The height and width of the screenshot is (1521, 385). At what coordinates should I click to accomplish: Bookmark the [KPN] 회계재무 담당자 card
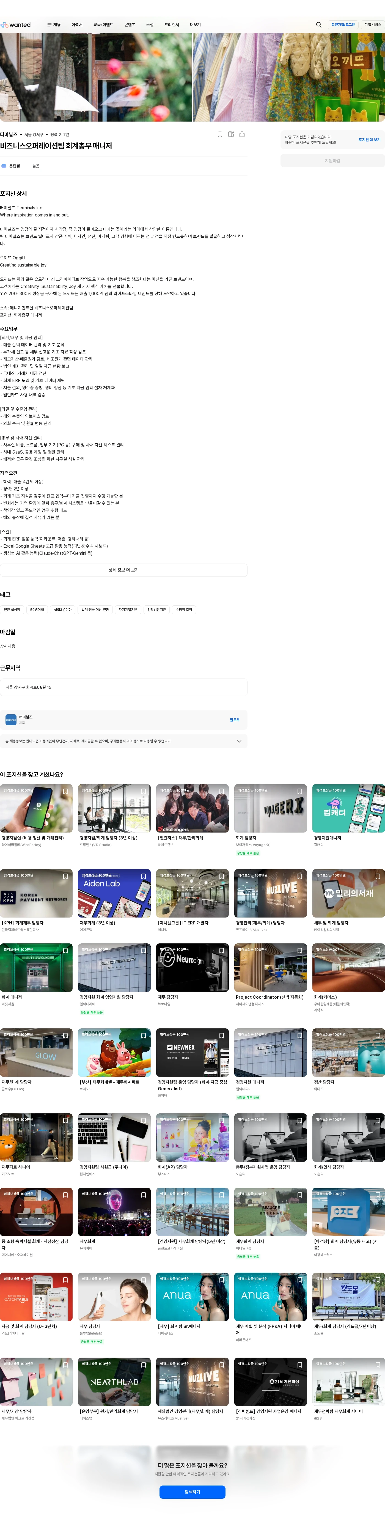(65, 877)
